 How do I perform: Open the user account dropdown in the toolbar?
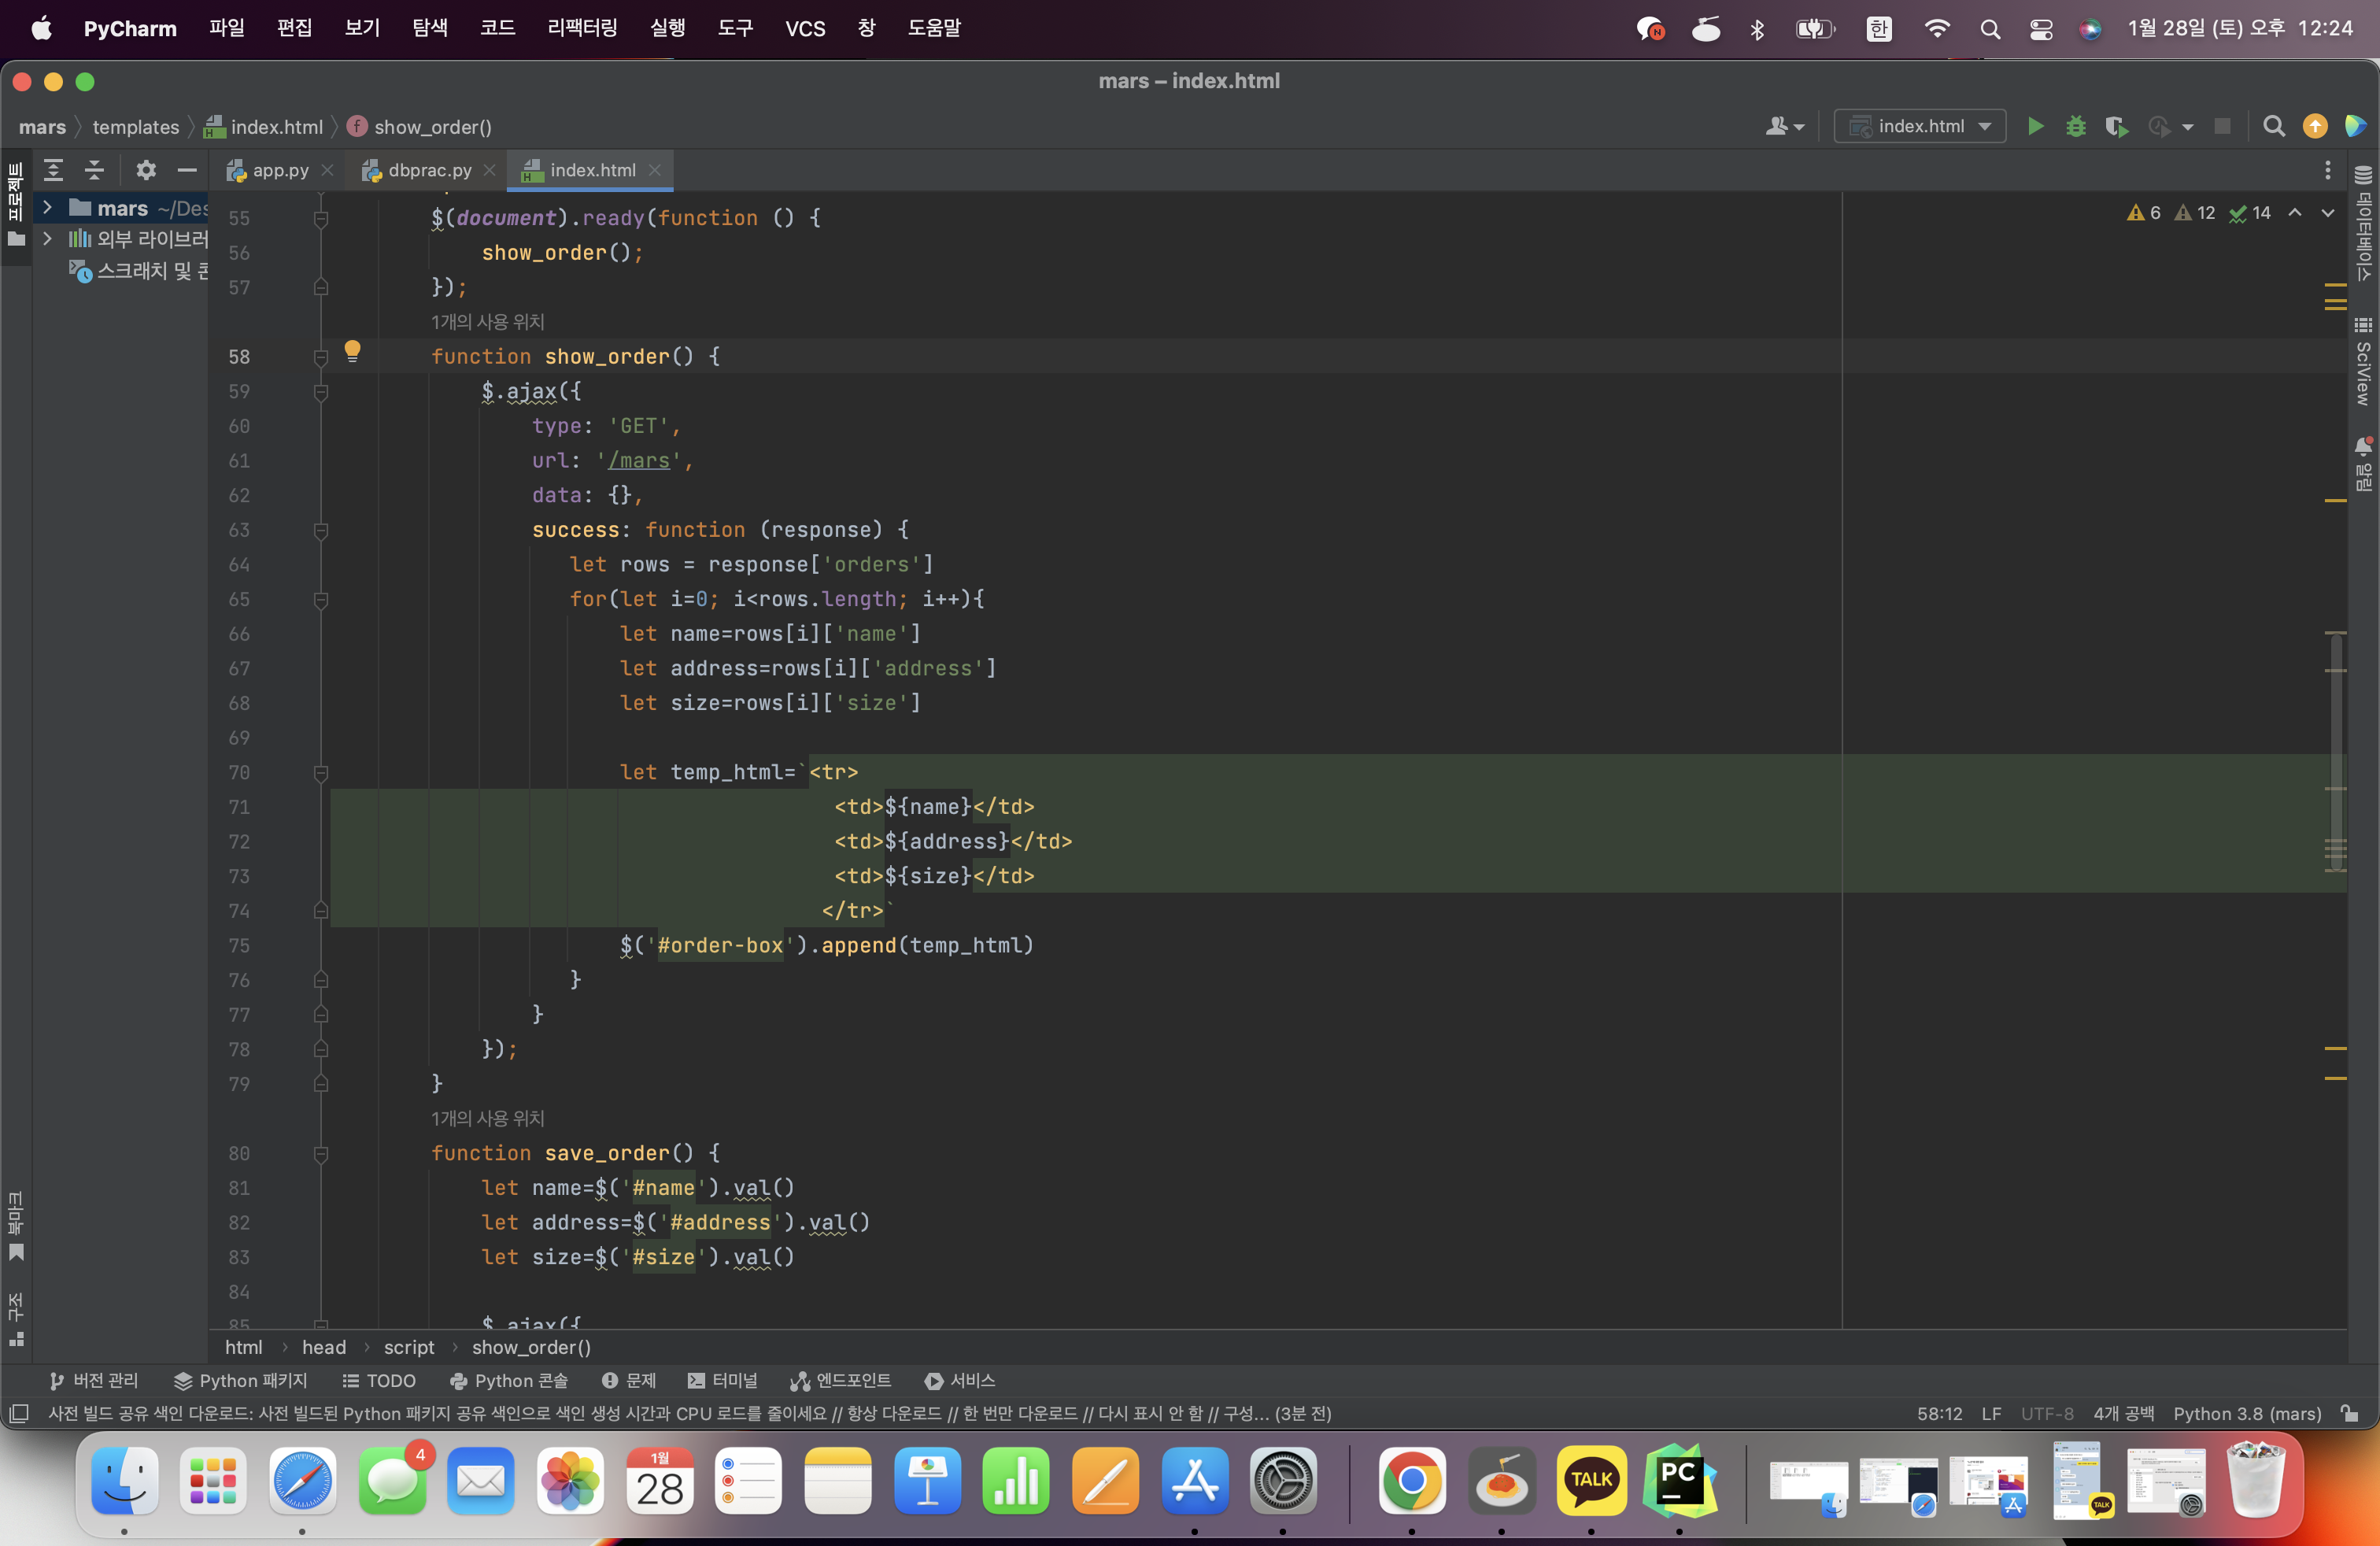click(x=1785, y=127)
